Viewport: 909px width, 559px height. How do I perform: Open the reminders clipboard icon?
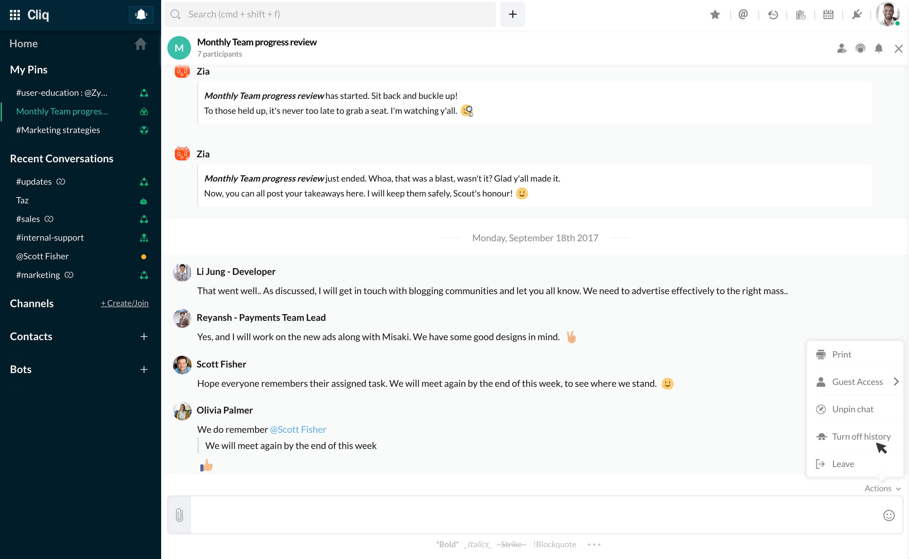point(801,14)
